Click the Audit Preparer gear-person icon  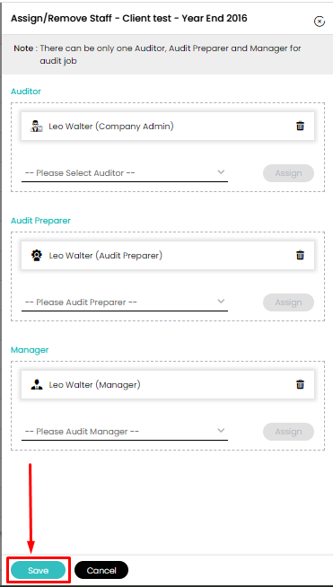pyautogui.click(x=37, y=255)
